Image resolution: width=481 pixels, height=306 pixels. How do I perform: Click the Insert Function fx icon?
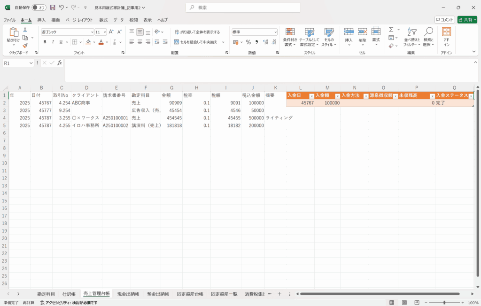(60, 63)
